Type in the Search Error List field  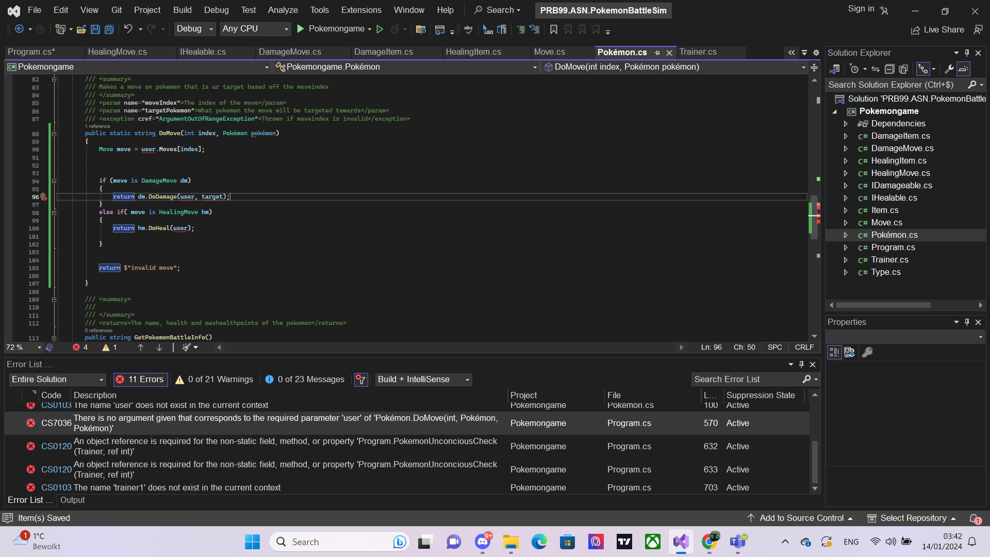pyautogui.click(x=748, y=379)
